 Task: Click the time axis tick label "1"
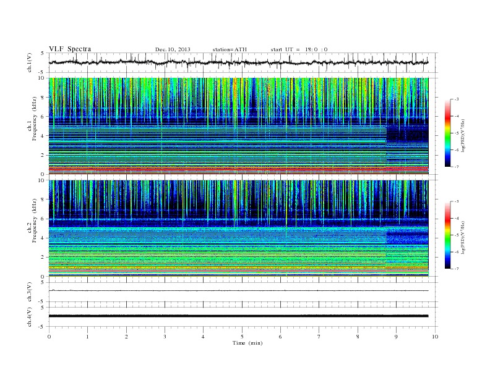(x=87, y=337)
